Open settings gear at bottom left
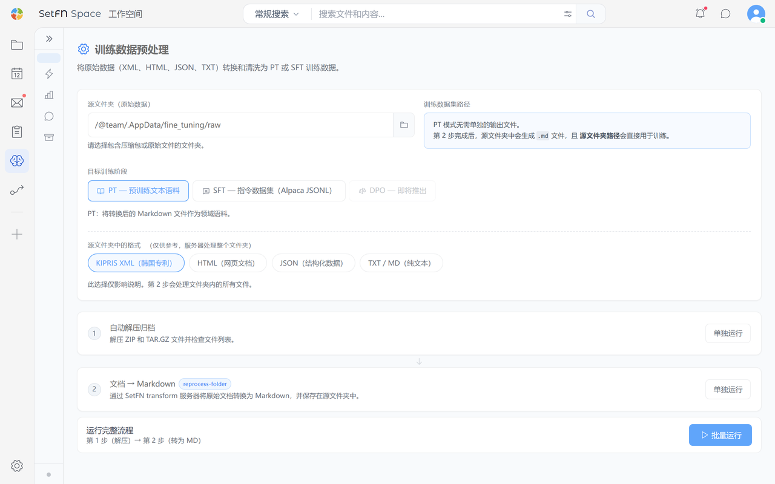Screen dimensions: 775x484 (17, 466)
